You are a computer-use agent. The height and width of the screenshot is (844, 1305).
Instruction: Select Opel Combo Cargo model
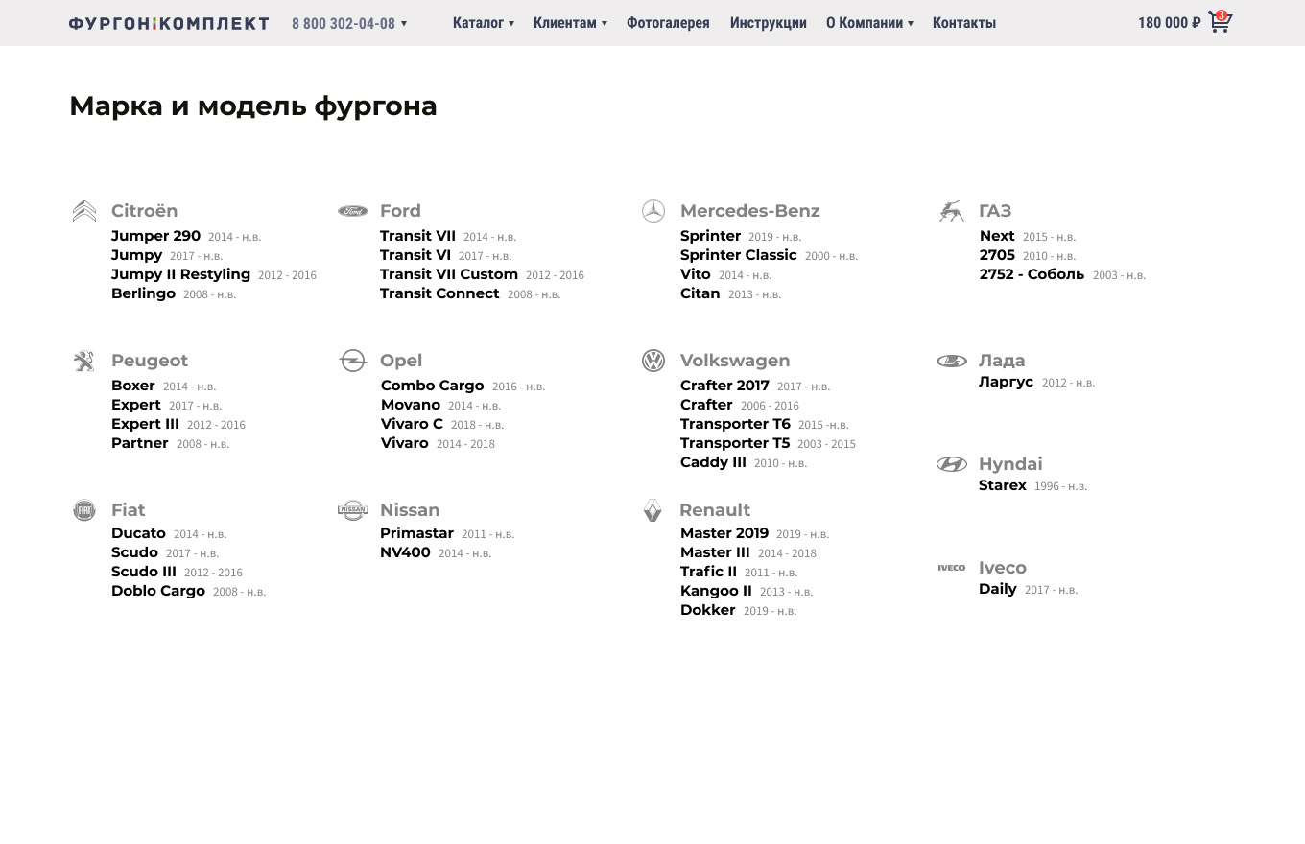pyautogui.click(x=432, y=386)
